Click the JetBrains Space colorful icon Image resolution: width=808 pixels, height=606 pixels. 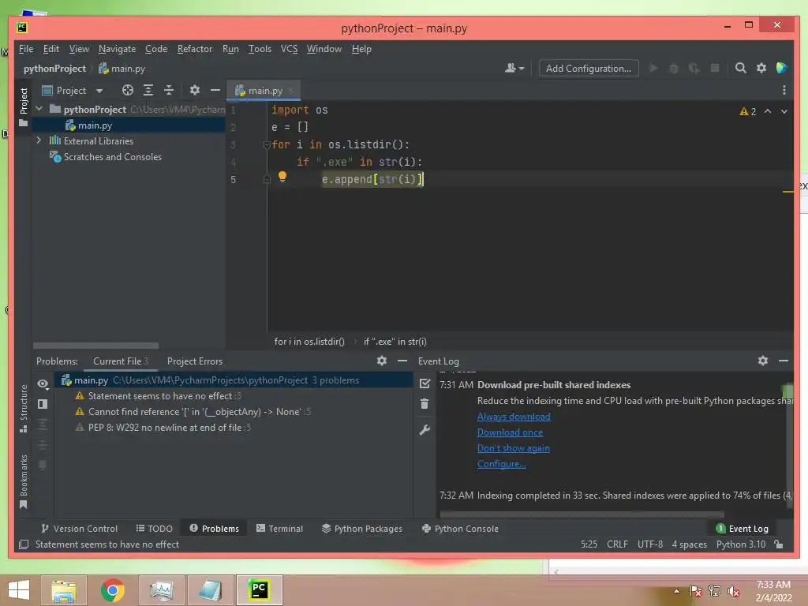(x=782, y=68)
